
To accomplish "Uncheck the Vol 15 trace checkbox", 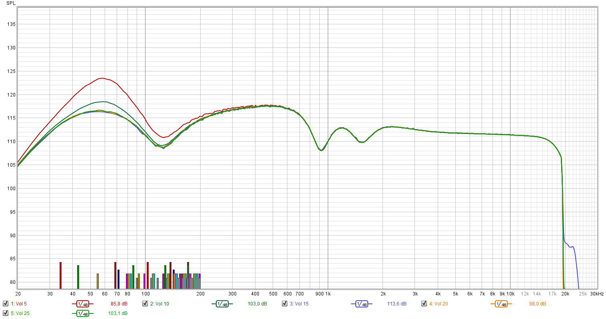I will (285, 303).
